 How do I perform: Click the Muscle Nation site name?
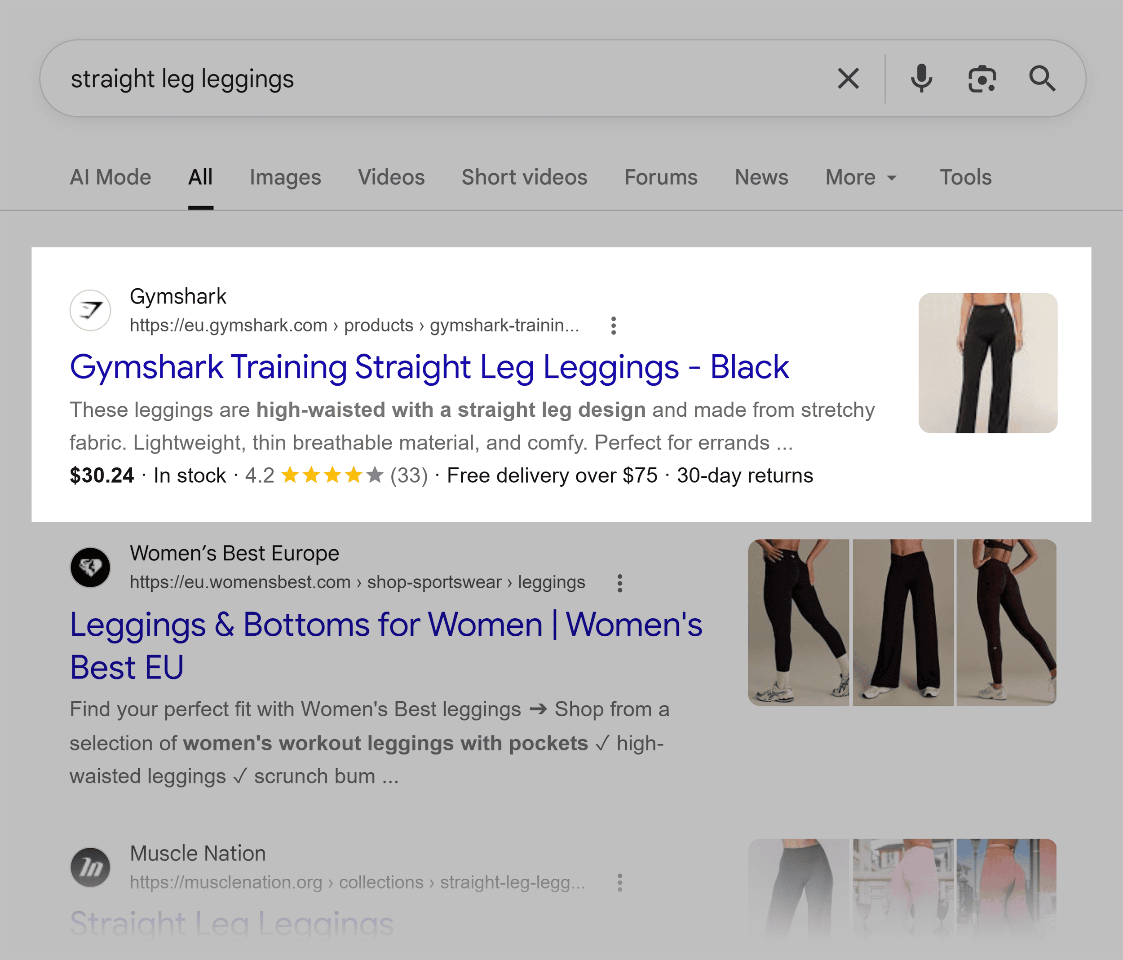coord(198,853)
